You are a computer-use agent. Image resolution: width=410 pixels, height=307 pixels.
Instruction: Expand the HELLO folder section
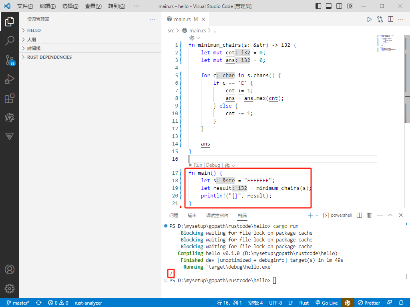(x=90, y=30)
